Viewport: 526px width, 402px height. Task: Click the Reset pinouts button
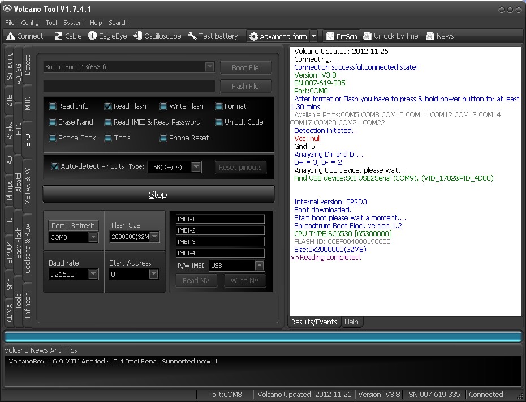[240, 167]
